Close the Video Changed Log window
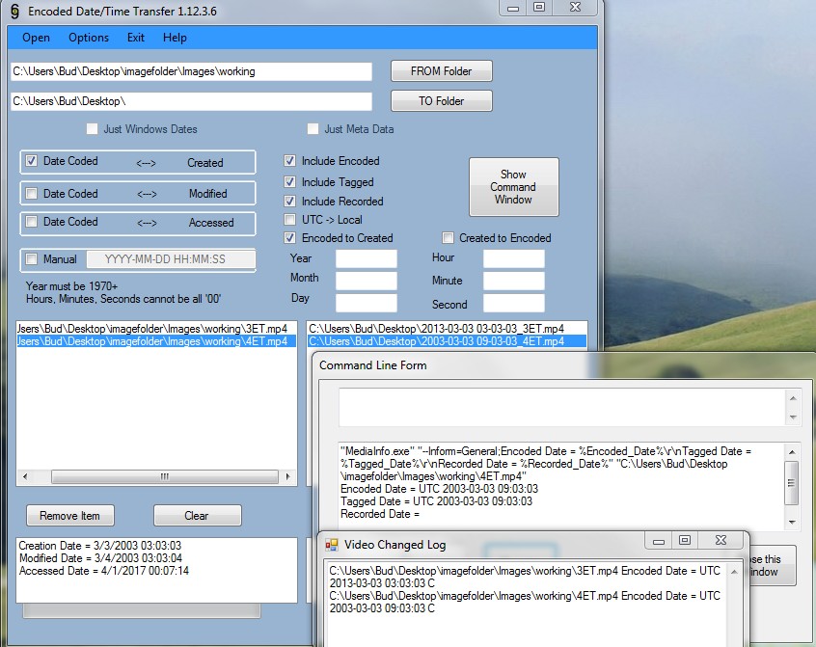This screenshot has width=816, height=647. click(720, 542)
